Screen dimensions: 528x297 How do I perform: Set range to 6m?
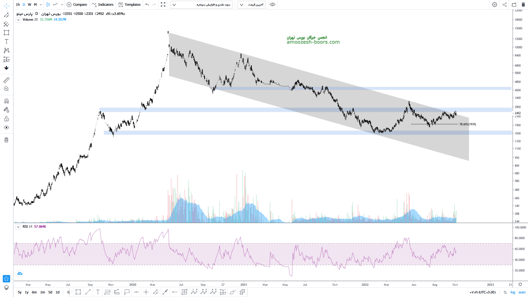(34, 292)
